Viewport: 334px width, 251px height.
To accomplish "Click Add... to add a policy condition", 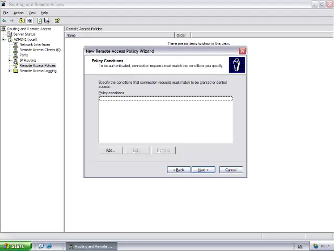I will coord(111,150).
